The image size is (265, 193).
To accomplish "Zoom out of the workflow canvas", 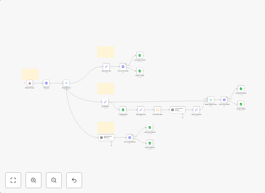I will coord(54,180).
